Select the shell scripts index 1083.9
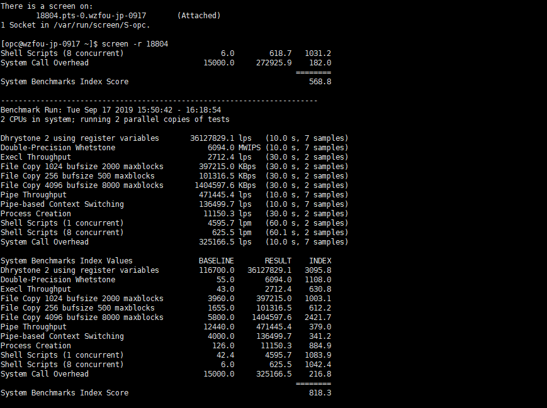Screen dimensions: 547x408 point(318,355)
